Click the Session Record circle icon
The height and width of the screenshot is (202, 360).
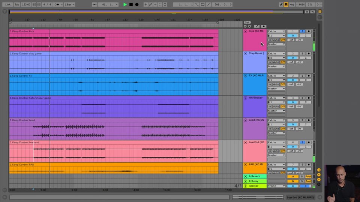coord(165,4)
